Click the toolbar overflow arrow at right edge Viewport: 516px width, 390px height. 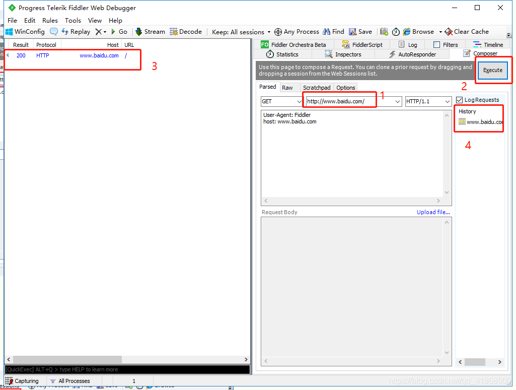click(509, 35)
